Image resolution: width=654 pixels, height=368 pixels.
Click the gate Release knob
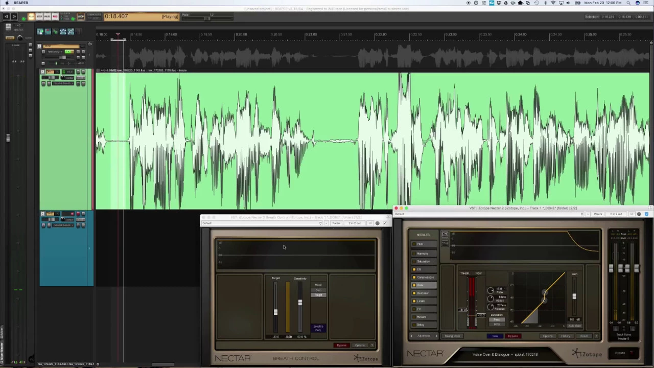(x=491, y=307)
